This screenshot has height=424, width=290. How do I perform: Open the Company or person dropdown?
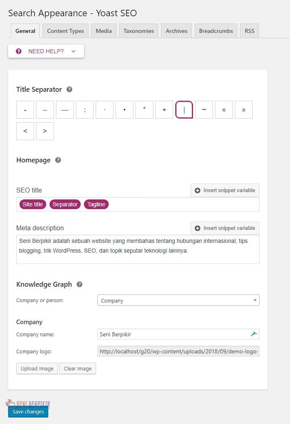coord(178,301)
